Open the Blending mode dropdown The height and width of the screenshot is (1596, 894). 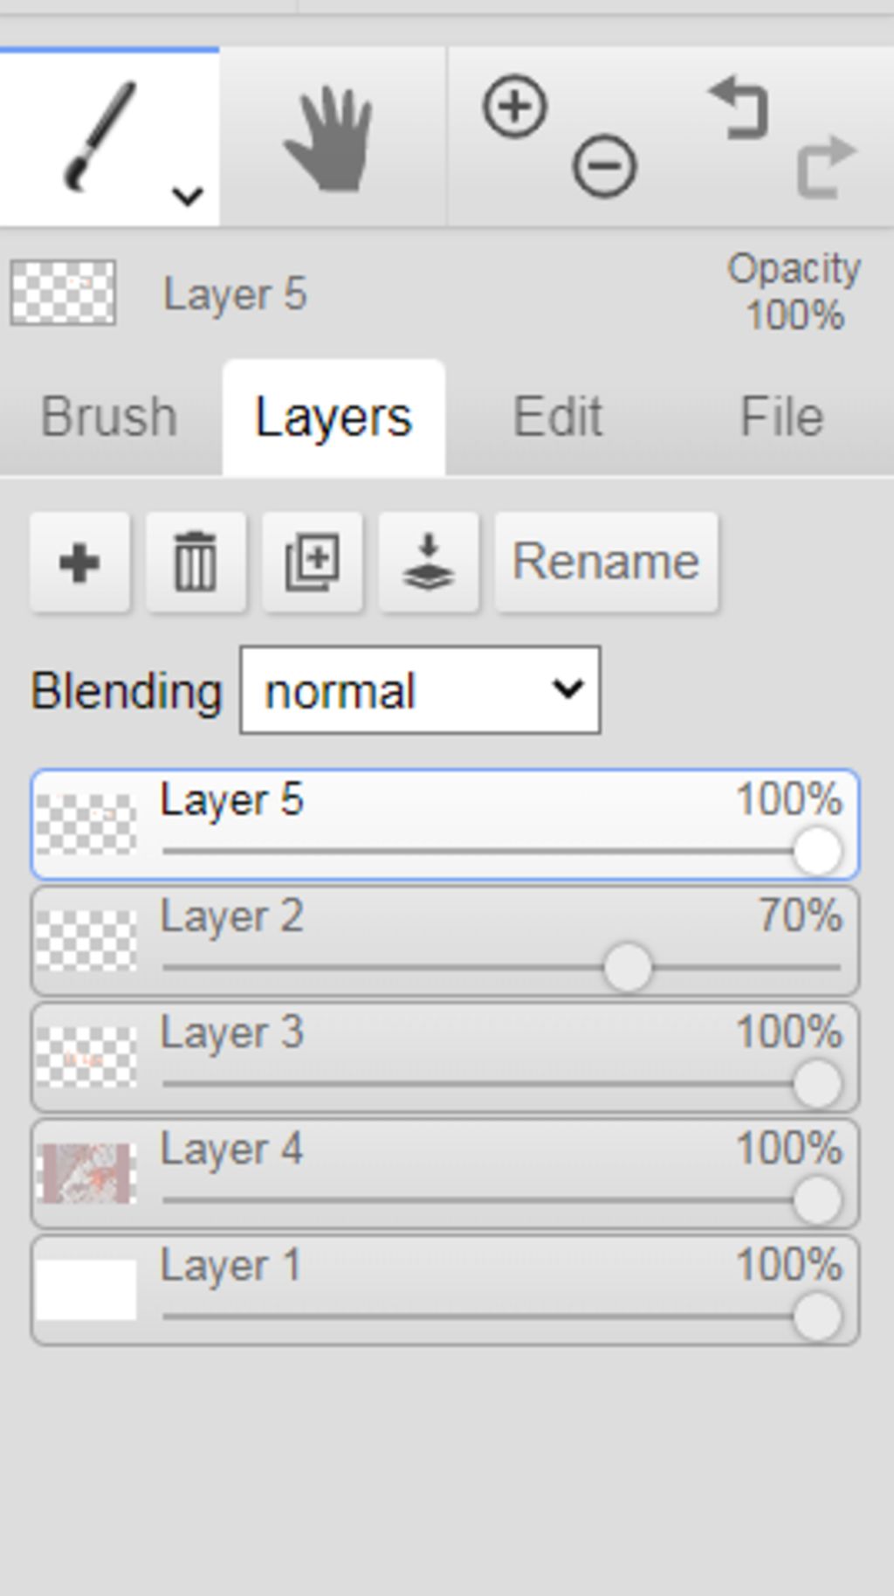420,690
